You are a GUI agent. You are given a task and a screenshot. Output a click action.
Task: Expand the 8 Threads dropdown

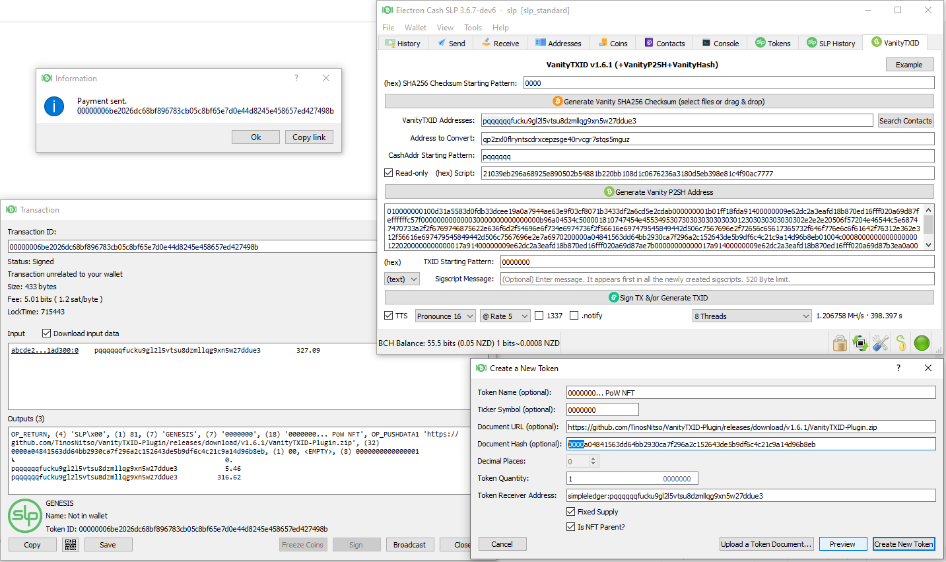pyautogui.click(x=752, y=316)
